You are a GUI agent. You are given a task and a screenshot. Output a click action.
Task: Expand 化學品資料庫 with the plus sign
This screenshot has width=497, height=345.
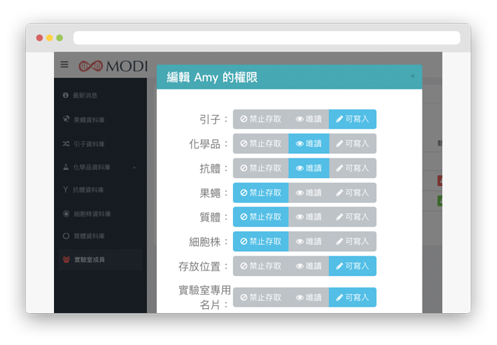(x=134, y=168)
